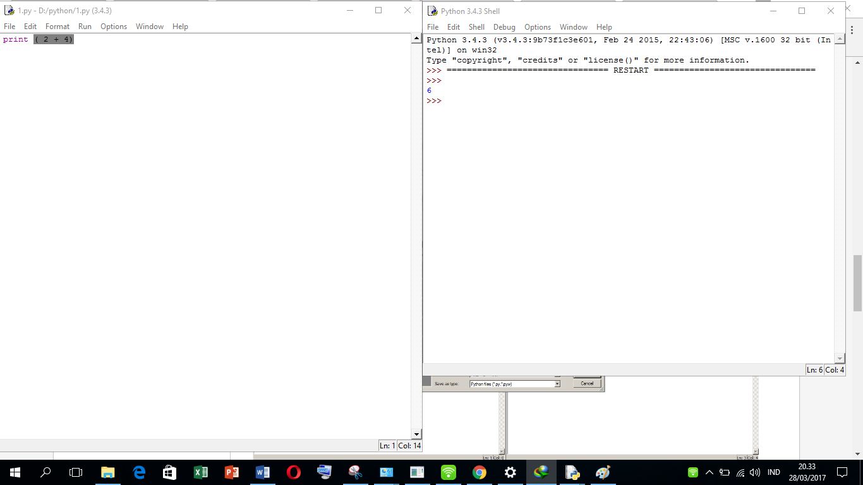Open Help menu in Python Shell
Viewport: 863px width, 485px height.
[604, 27]
